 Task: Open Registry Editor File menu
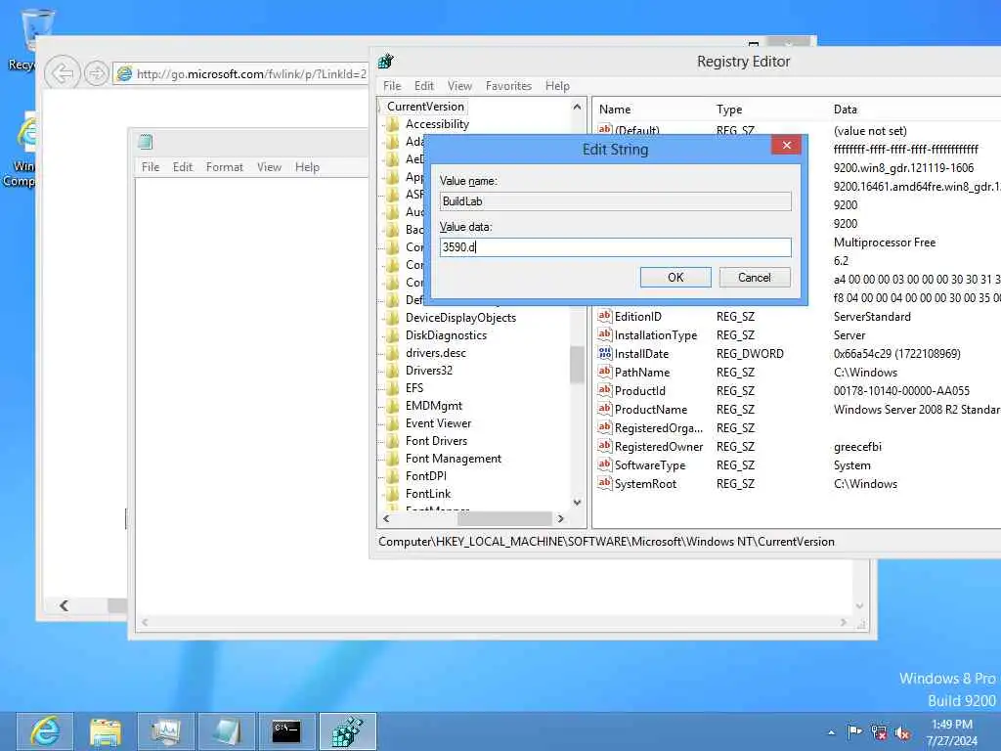392,86
